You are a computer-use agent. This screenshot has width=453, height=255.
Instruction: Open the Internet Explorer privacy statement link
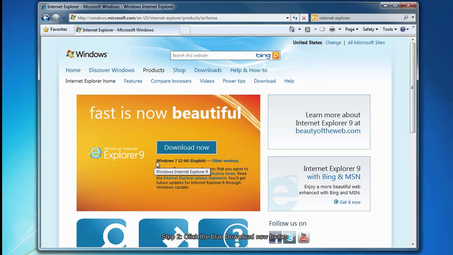pyautogui.click(x=195, y=178)
